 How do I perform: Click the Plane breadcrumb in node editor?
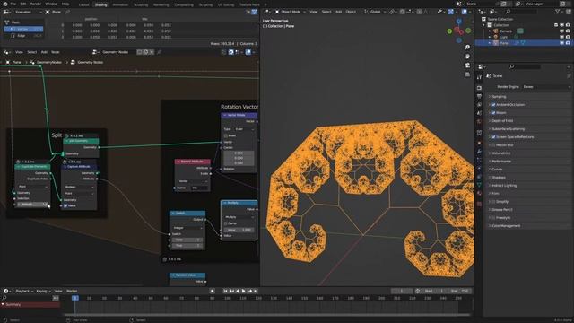[14, 62]
